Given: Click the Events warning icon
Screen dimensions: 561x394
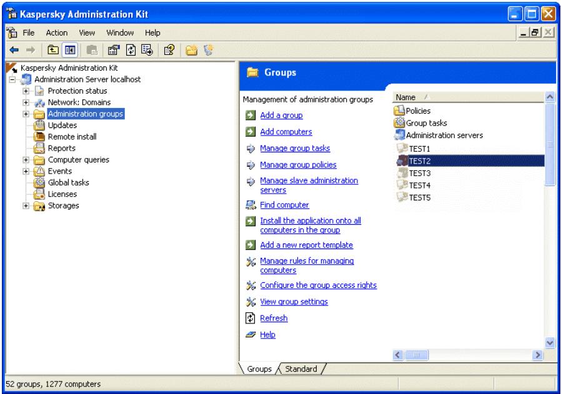Looking at the screenshot, I should [39, 171].
